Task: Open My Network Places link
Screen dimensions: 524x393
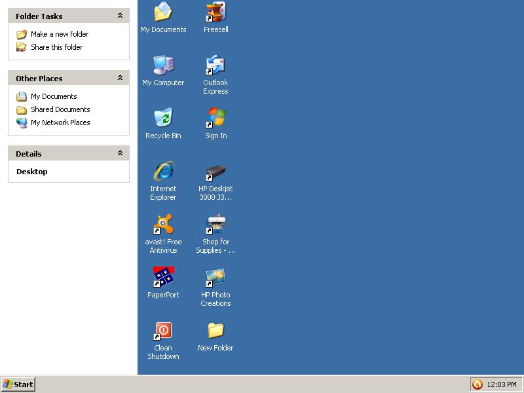Action: 60,122
